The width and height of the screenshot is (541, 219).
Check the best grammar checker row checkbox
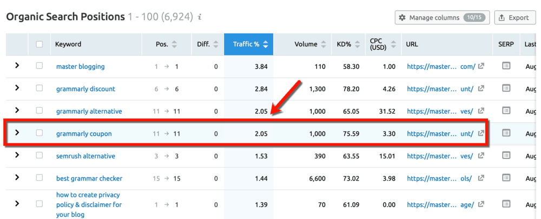pyautogui.click(x=39, y=177)
